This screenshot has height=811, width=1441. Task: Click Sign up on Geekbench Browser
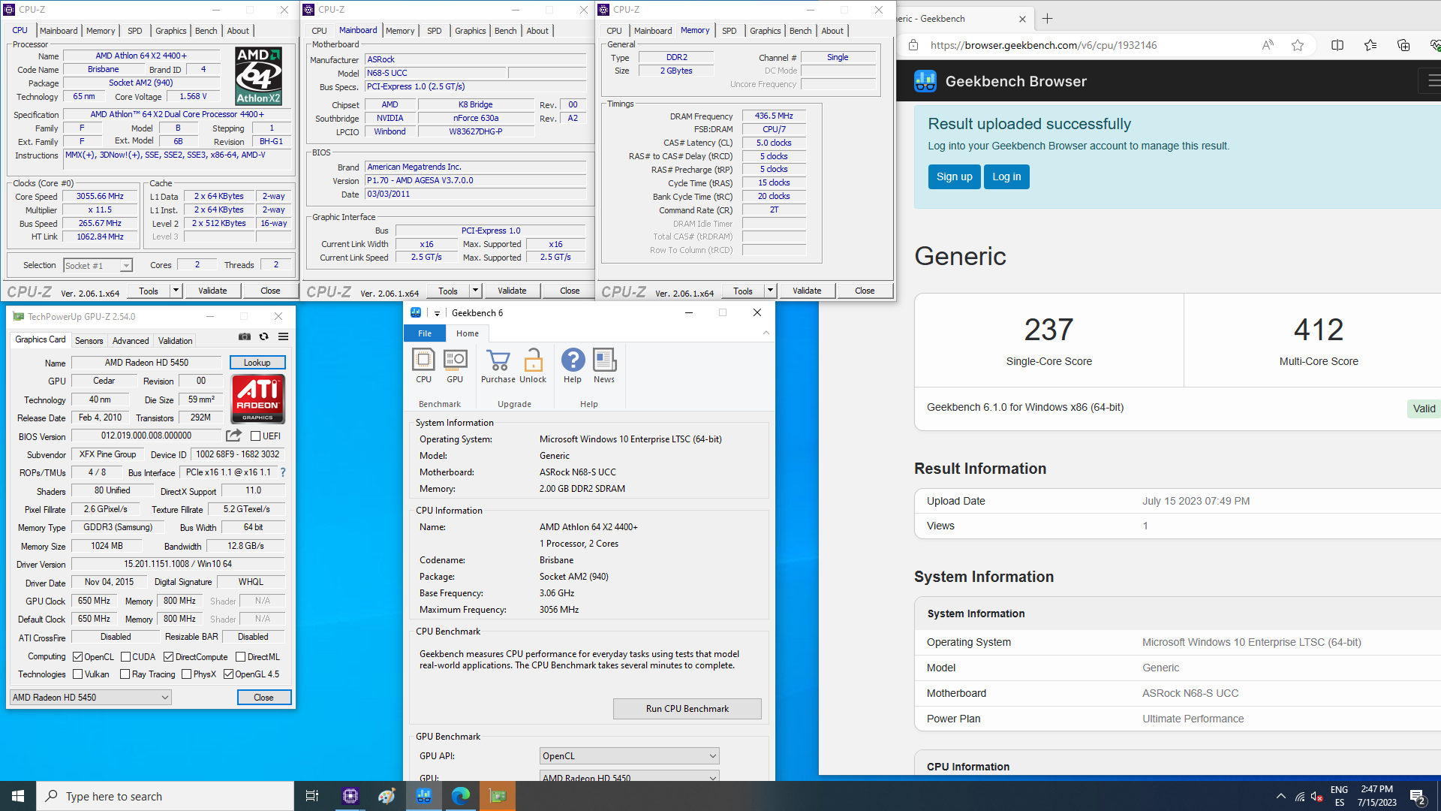point(954,176)
